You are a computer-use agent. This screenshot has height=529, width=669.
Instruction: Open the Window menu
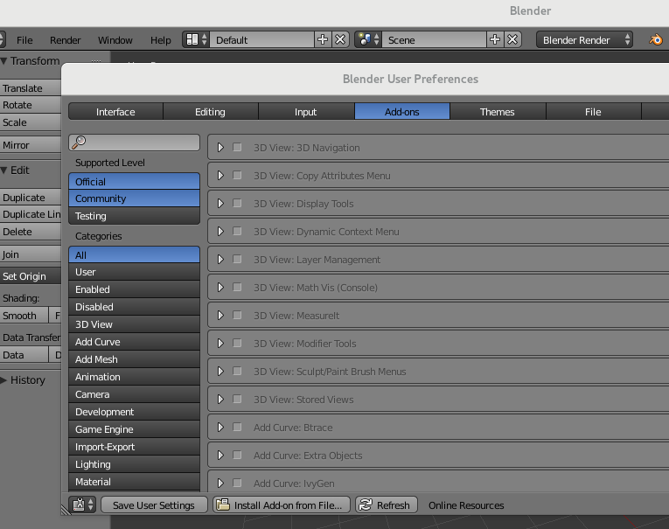point(115,40)
